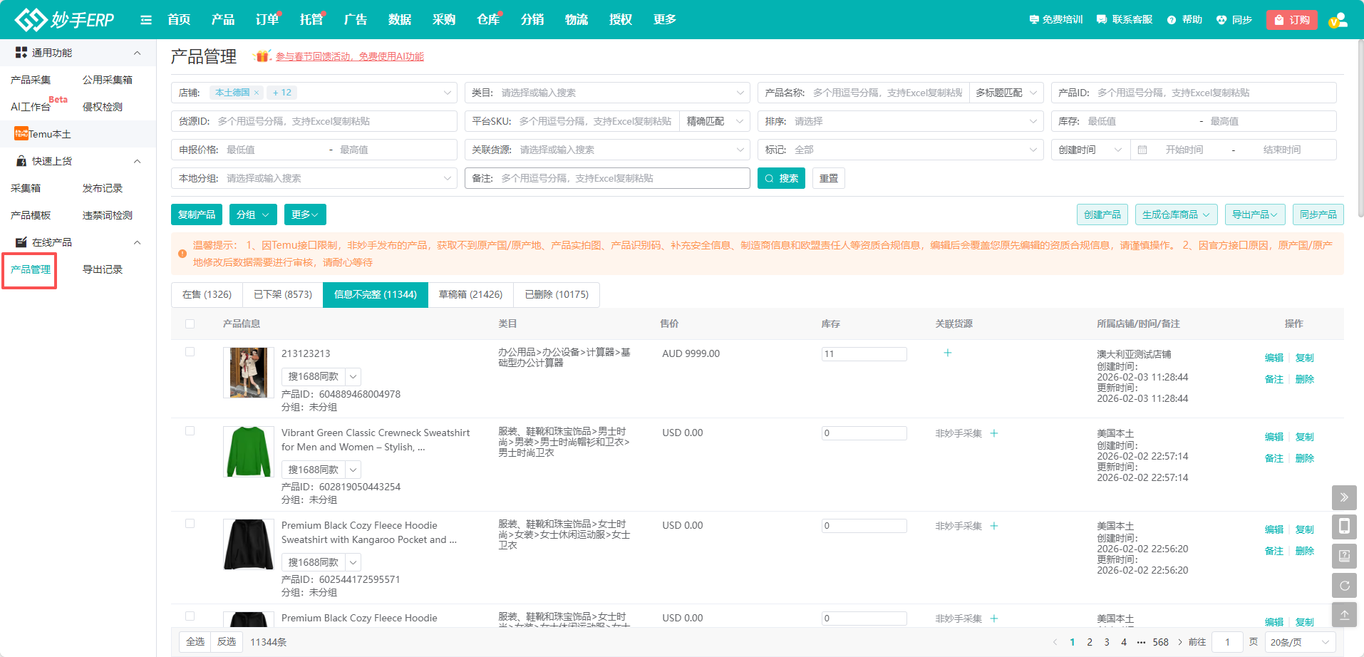
Task: Click the double-arrow expand icon on right toolbar
Action: coord(1344,497)
